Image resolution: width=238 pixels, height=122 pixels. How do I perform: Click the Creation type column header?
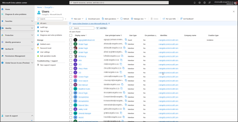click(213, 36)
